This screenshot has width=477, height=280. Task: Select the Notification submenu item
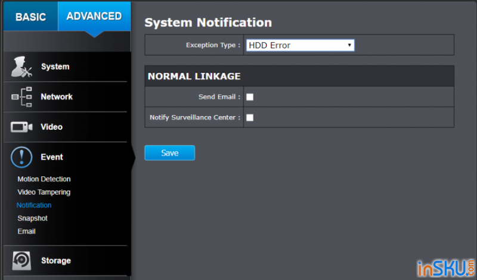click(34, 205)
